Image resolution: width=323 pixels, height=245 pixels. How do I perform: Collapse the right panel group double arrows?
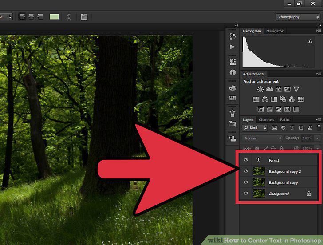(x=319, y=25)
